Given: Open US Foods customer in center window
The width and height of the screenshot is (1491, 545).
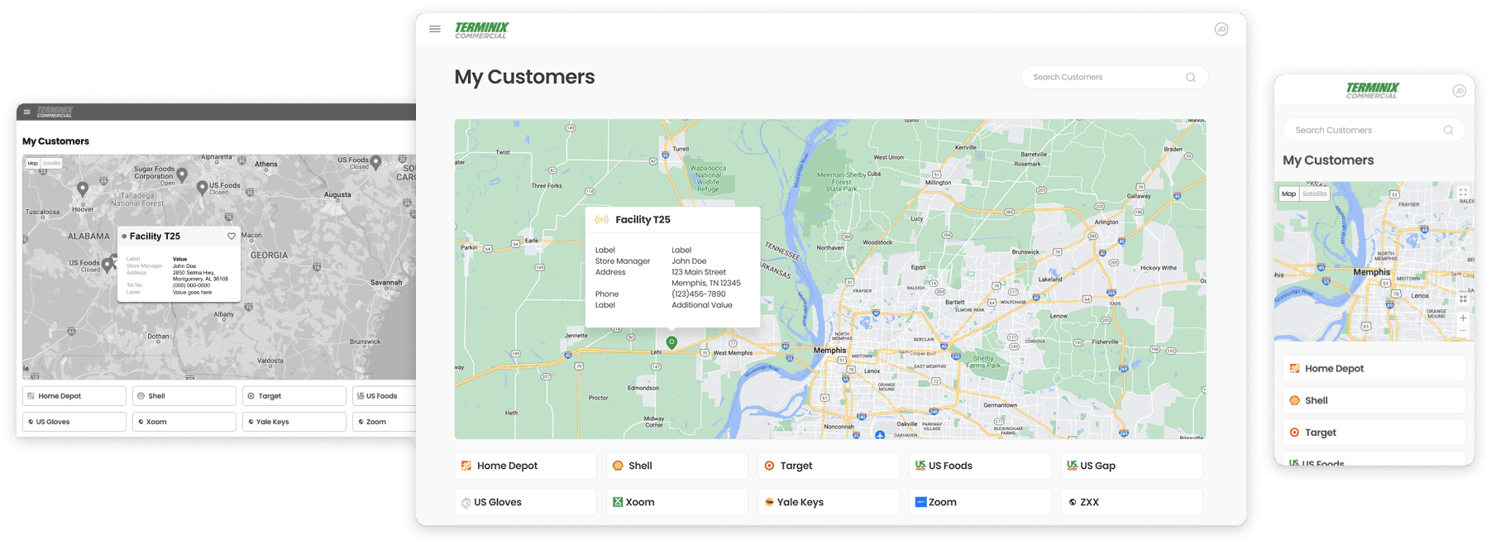Looking at the screenshot, I should tap(980, 466).
